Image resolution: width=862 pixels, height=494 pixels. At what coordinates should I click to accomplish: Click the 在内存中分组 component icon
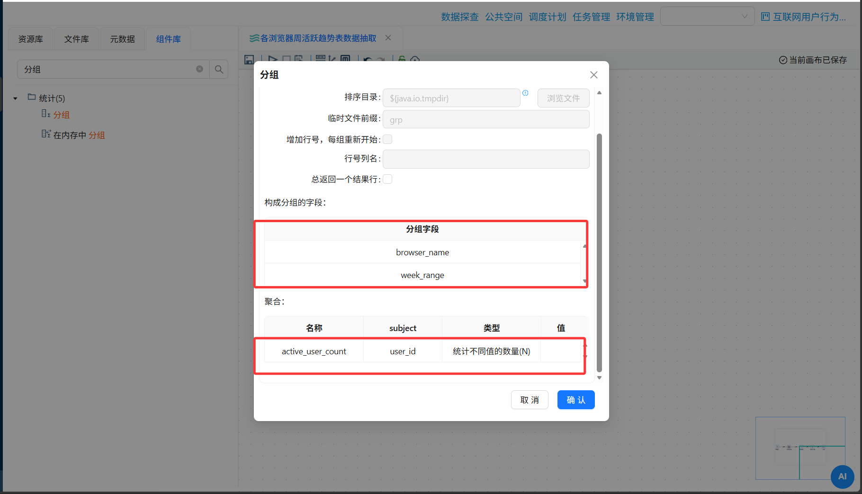[x=46, y=134]
